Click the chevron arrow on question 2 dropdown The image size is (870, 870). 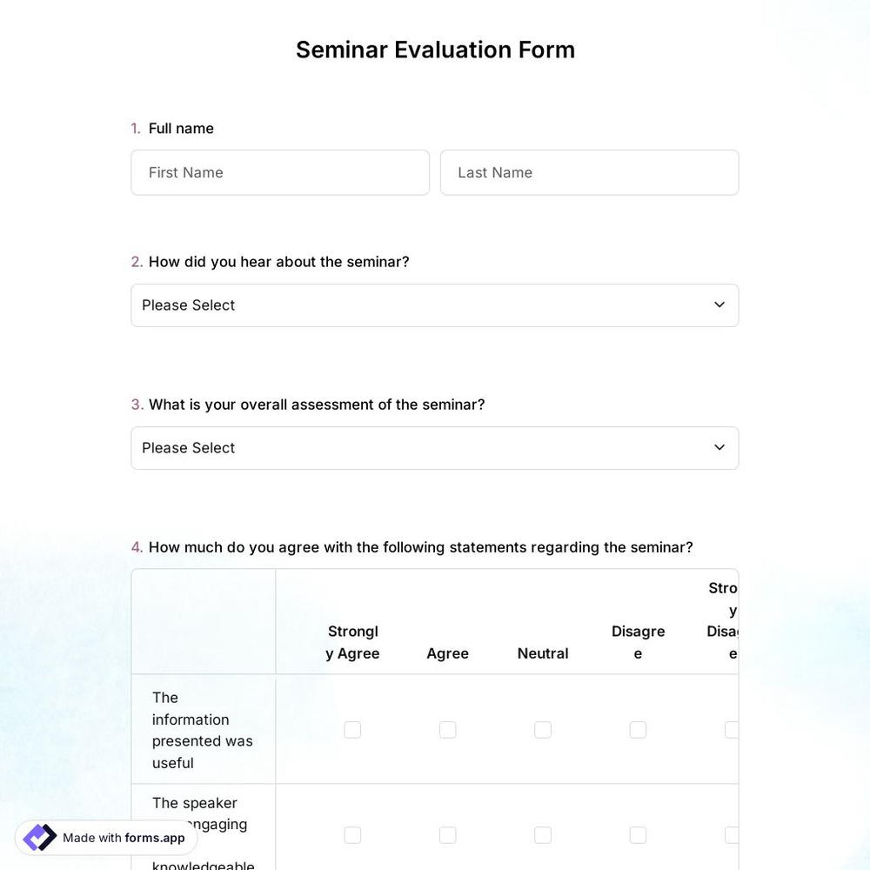(719, 304)
